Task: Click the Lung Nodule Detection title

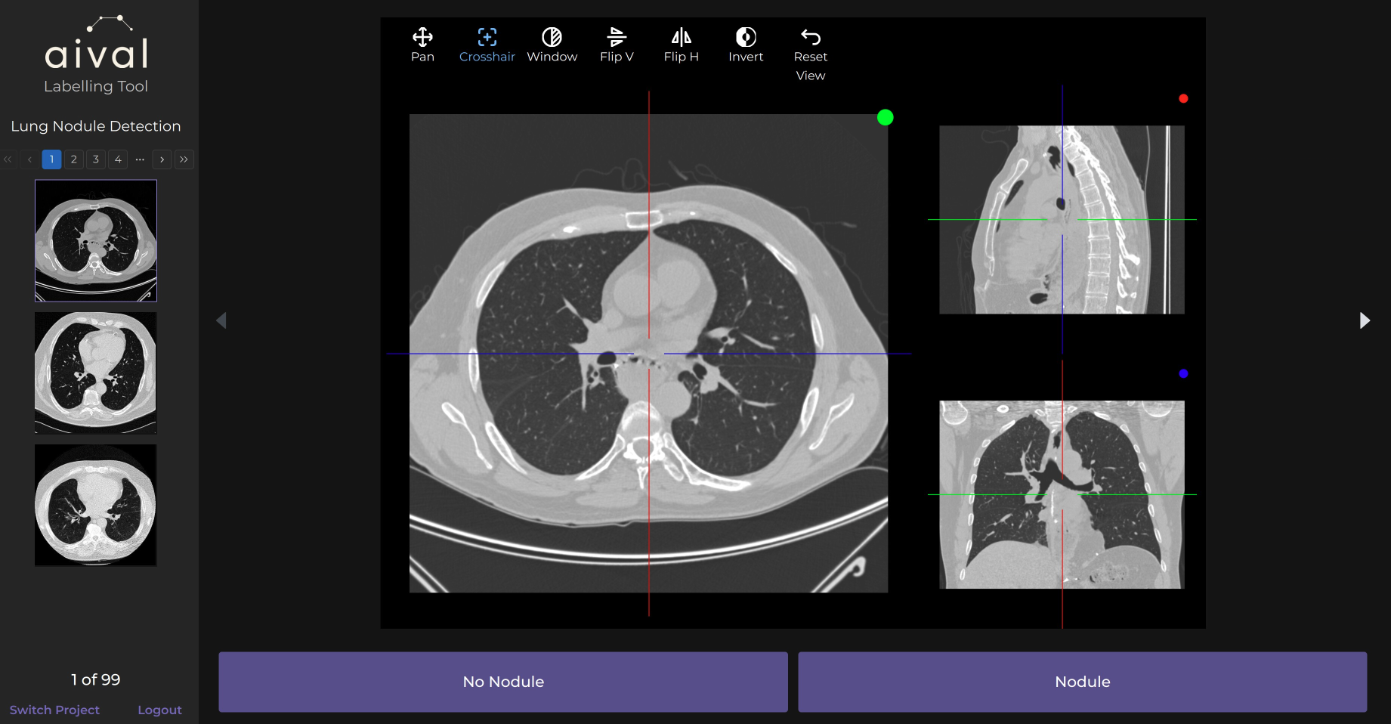Action: [x=96, y=126]
